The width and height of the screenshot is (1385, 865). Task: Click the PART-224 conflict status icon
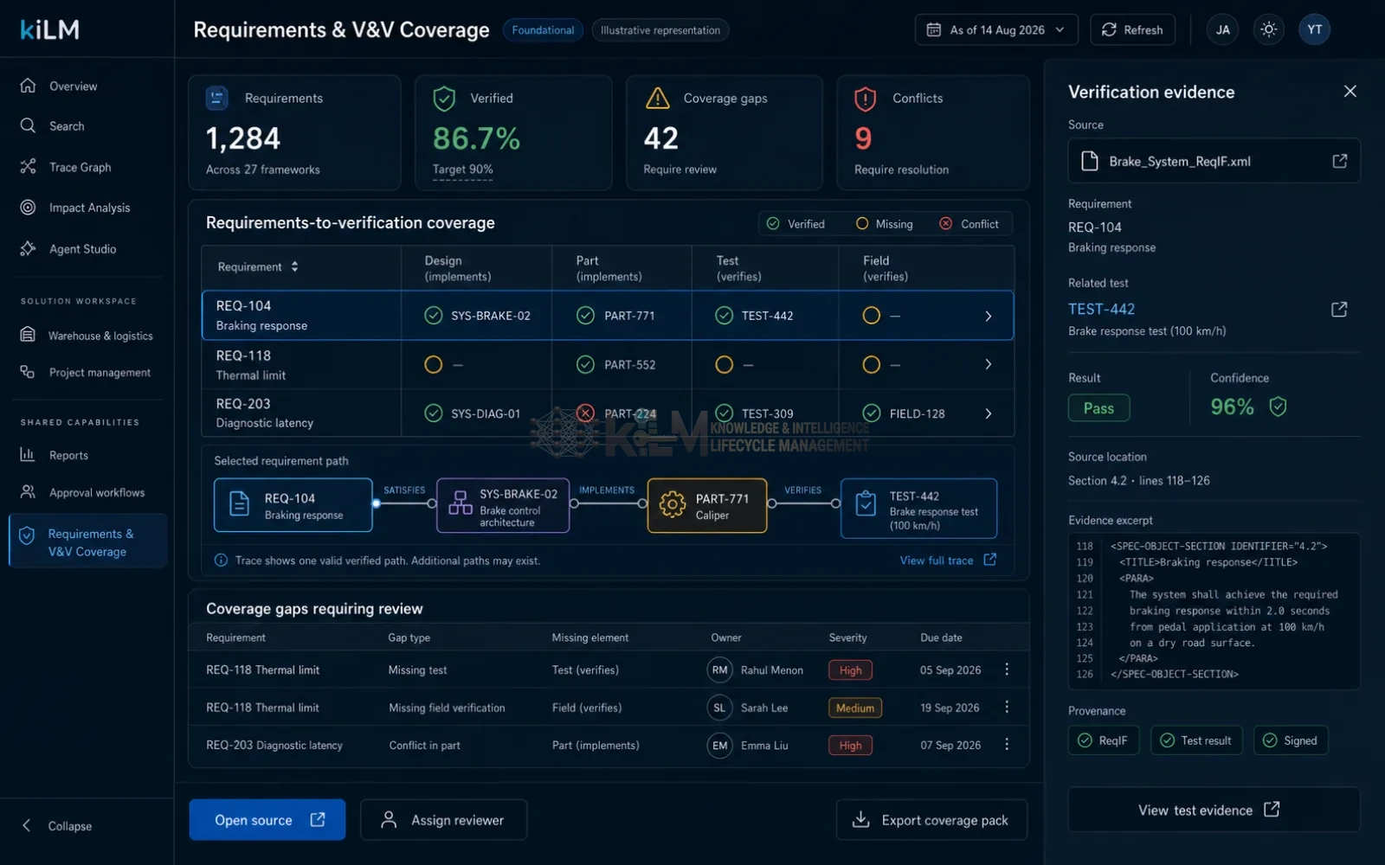pos(586,413)
